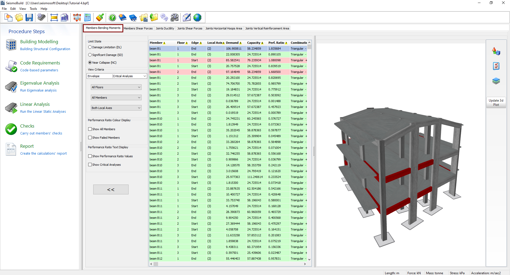Image resolution: width=510 pixels, height=275 pixels.
Task: Click the molecule magnifier icon in the toolbar
Action: pyautogui.click(x=77, y=18)
